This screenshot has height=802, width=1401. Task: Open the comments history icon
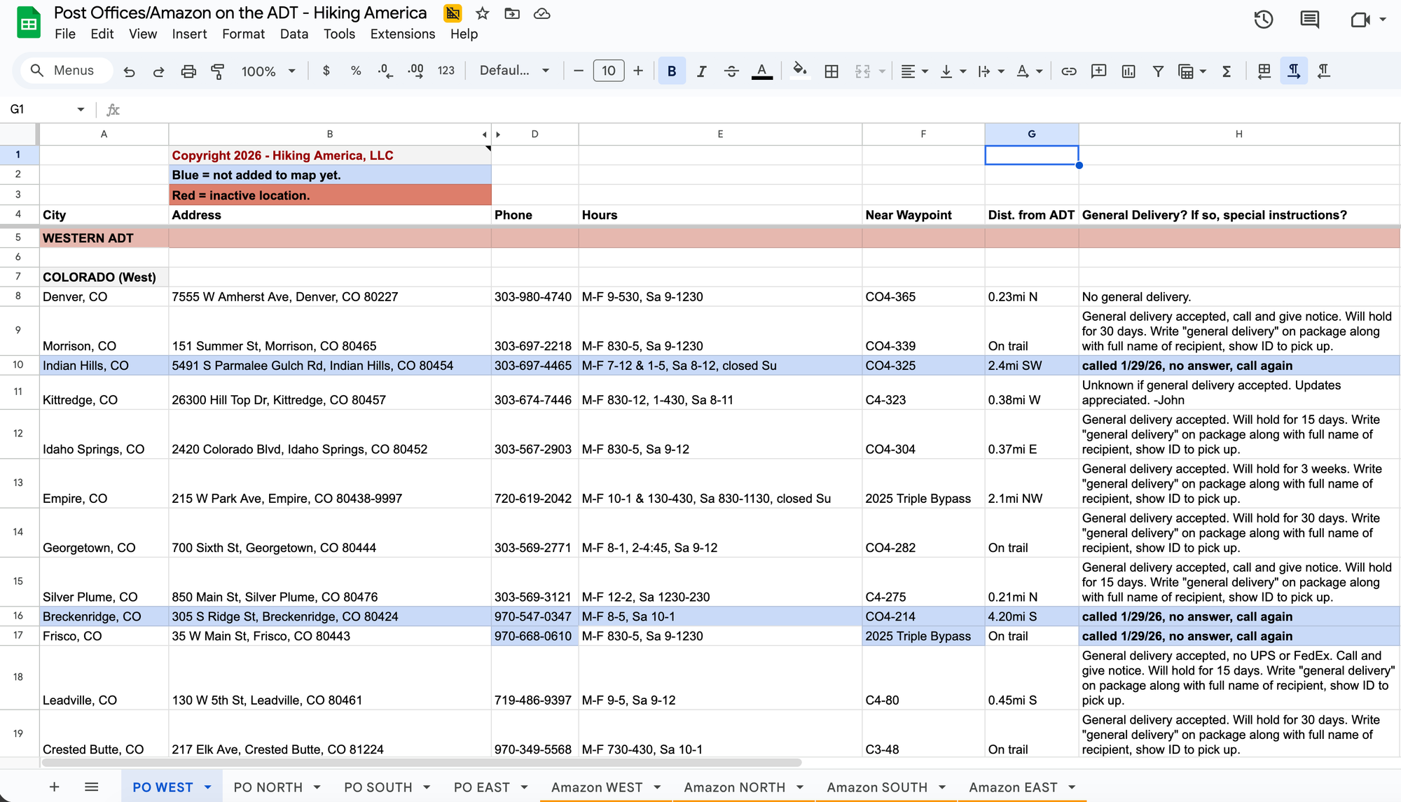click(1309, 20)
